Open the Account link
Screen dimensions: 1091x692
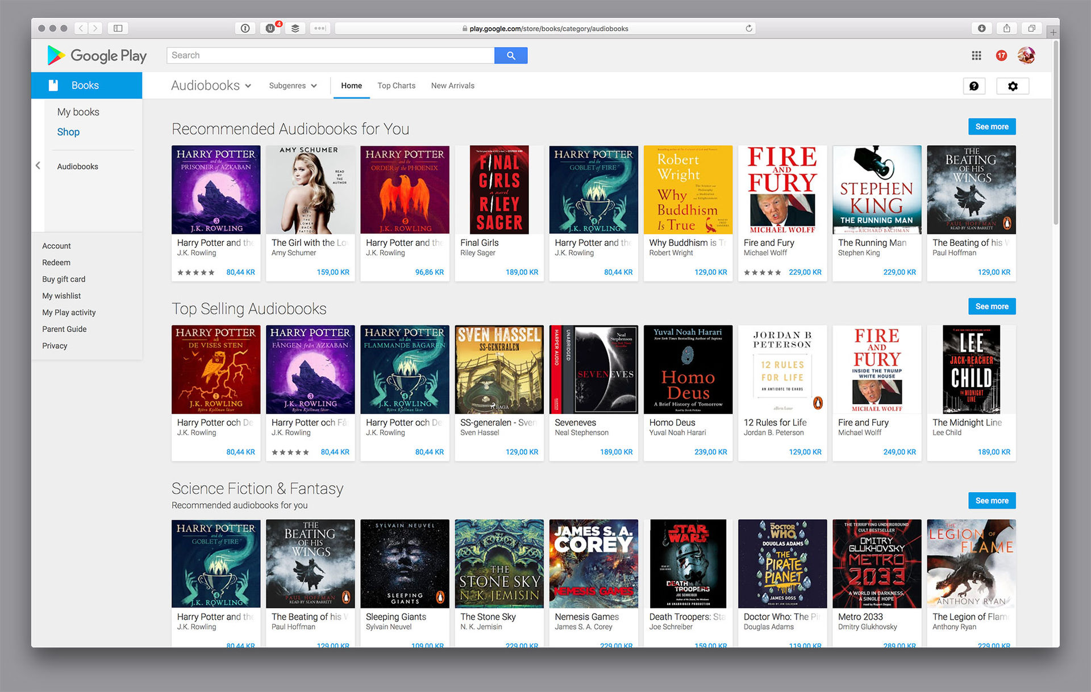point(56,246)
